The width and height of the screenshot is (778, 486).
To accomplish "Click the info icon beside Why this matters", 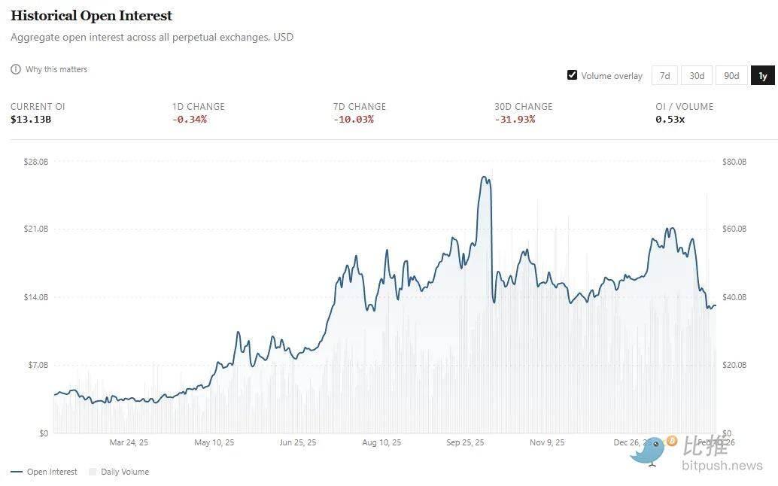I will [16, 69].
